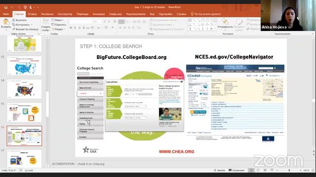Image resolution: width=316 pixels, height=177 pixels.
Task: Expand Копировать dropdown arrow
Action: [32, 25]
